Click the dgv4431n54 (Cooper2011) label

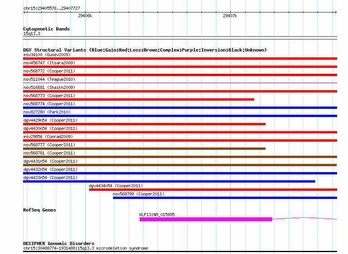[x=50, y=161]
